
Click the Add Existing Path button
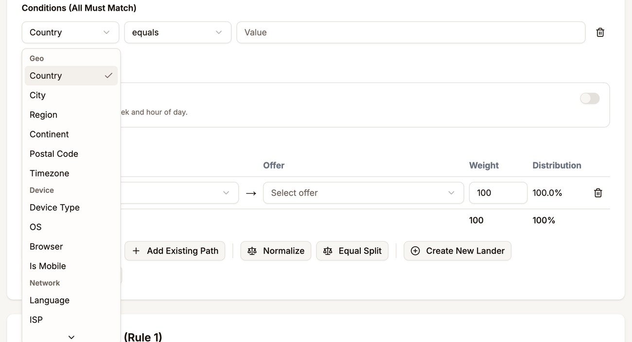175,251
